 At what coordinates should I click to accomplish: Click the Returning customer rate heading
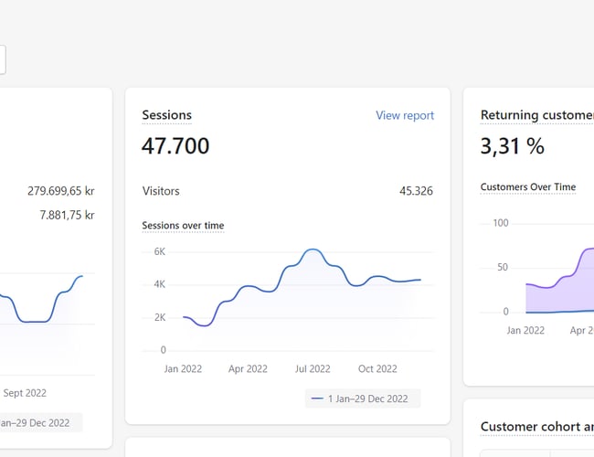click(x=536, y=115)
